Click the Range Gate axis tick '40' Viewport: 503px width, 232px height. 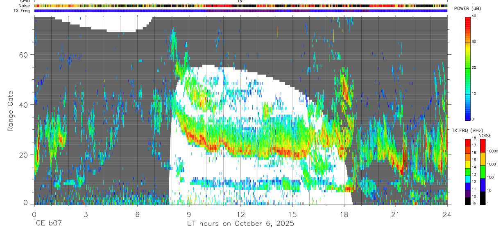pyautogui.click(x=24, y=105)
